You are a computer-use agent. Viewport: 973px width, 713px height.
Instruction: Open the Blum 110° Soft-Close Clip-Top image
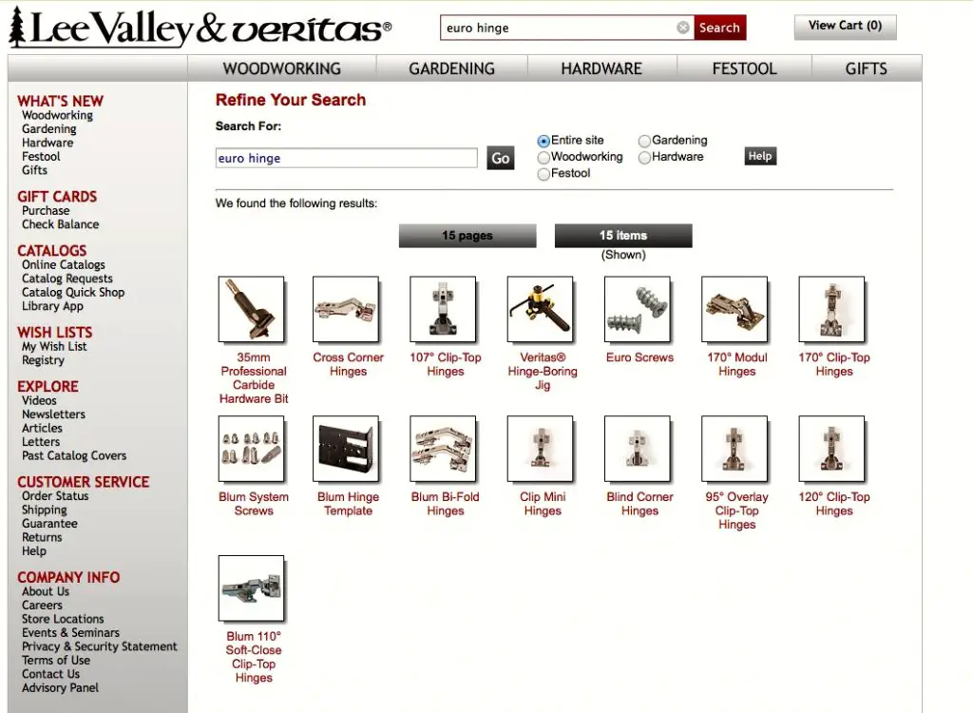tap(251, 588)
